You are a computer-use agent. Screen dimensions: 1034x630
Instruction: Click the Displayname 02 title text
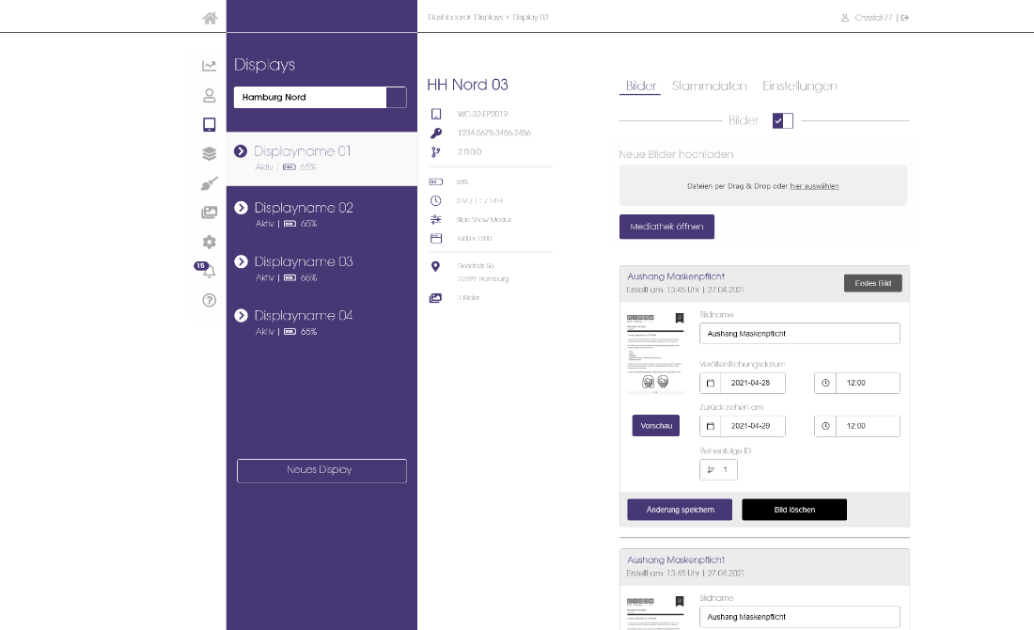[x=304, y=208]
